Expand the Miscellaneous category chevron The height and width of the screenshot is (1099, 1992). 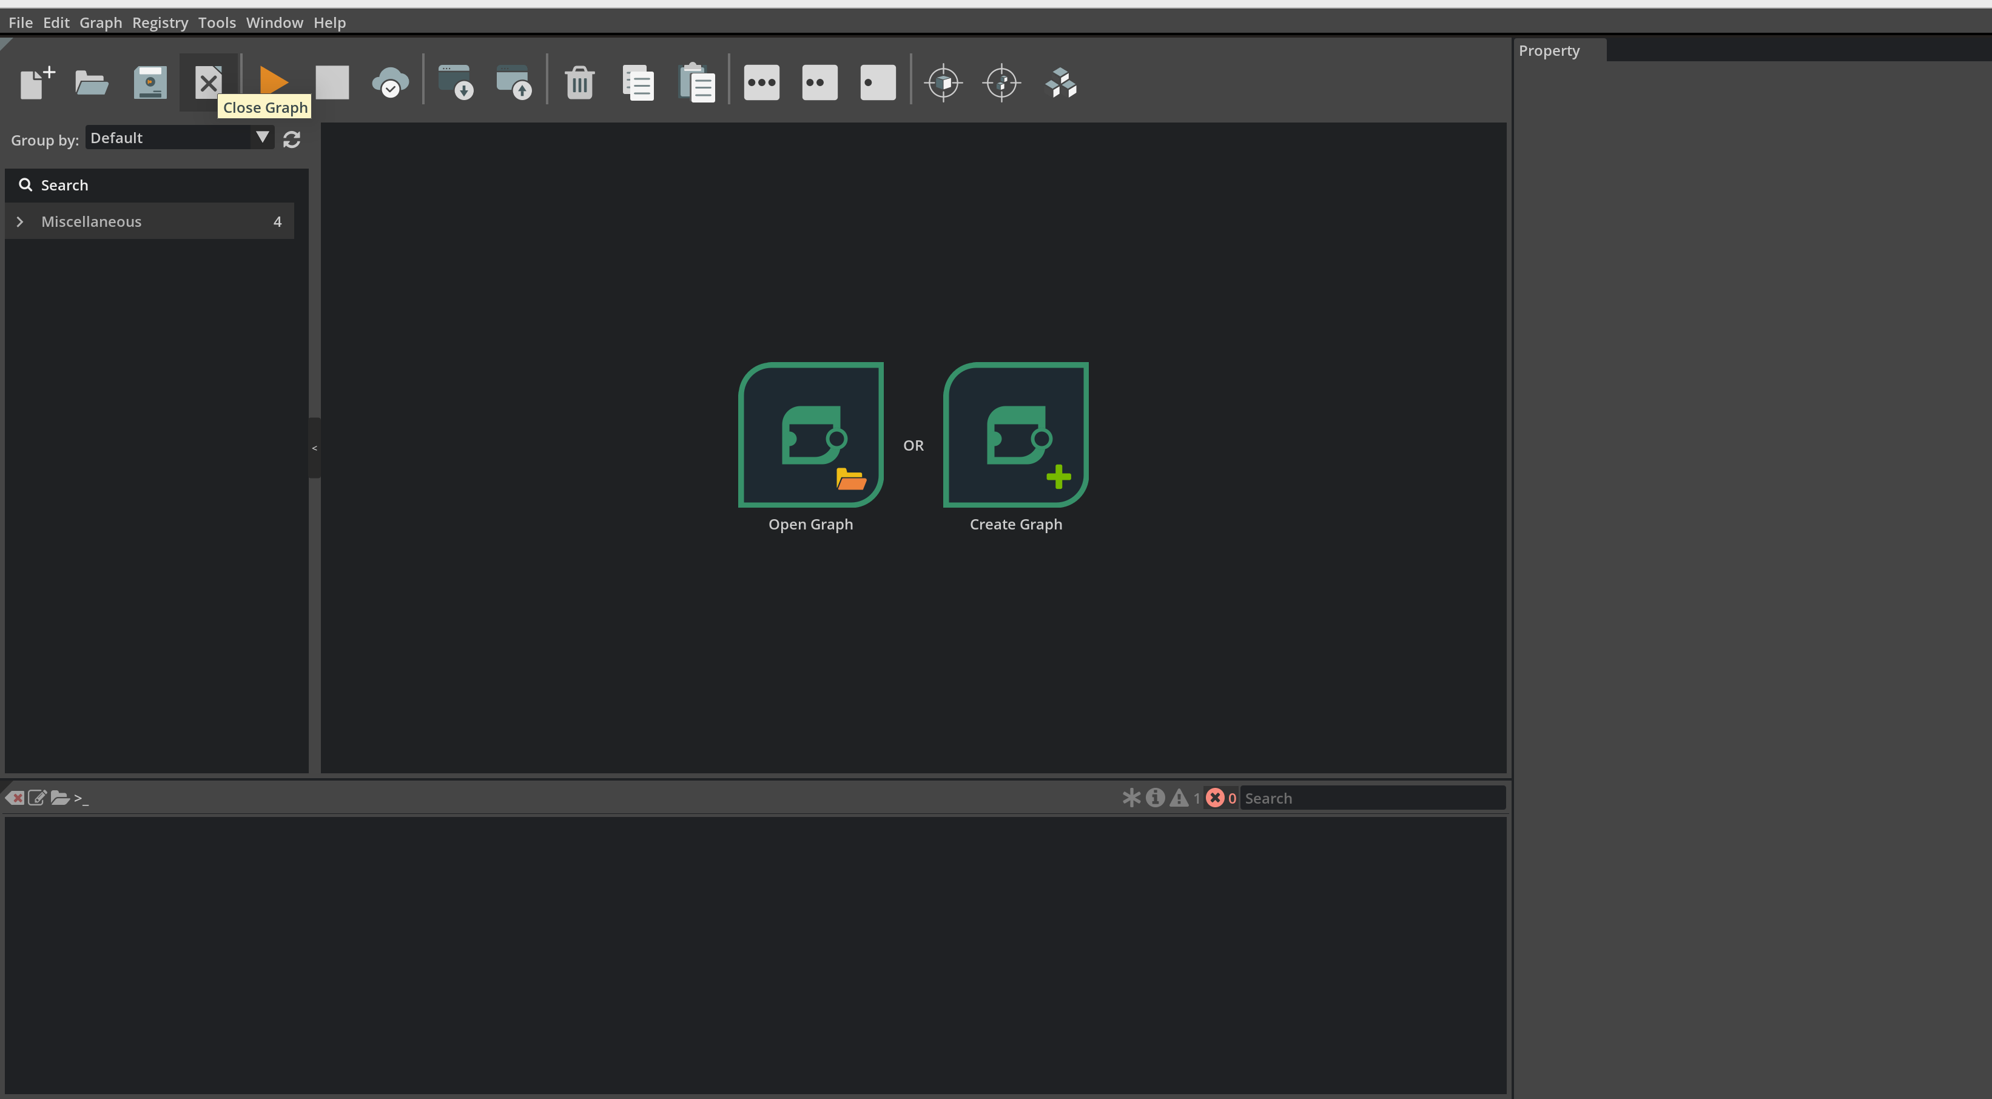pyautogui.click(x=20, y=221)
